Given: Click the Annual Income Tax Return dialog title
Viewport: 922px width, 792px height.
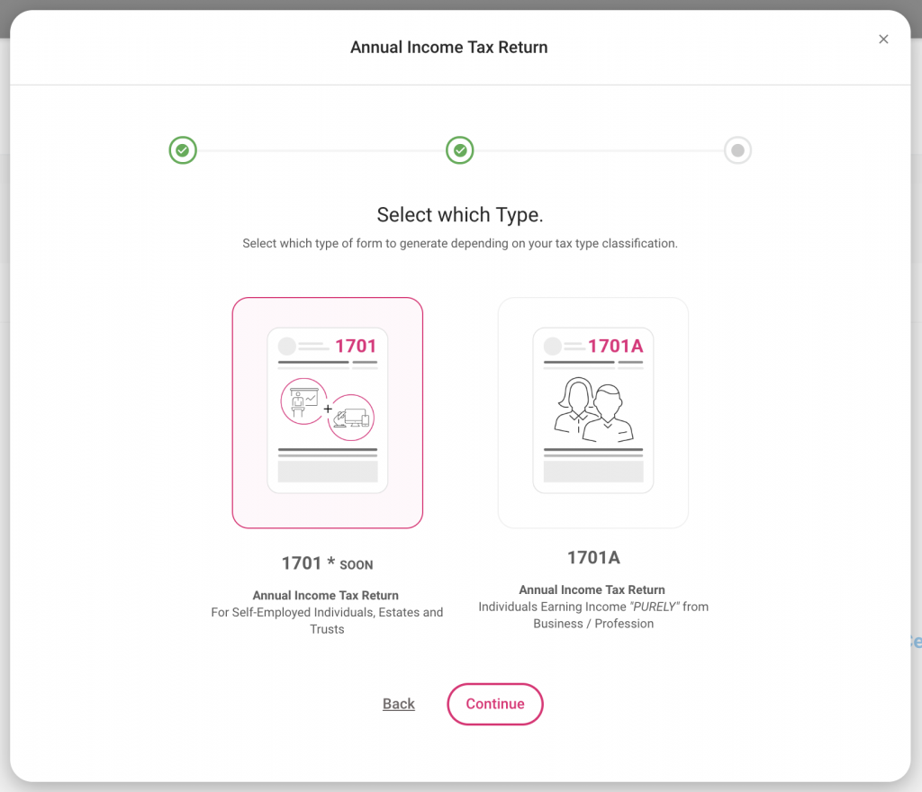Looking at the screenshot, I should pyautogui.click(x=448, y=47).
